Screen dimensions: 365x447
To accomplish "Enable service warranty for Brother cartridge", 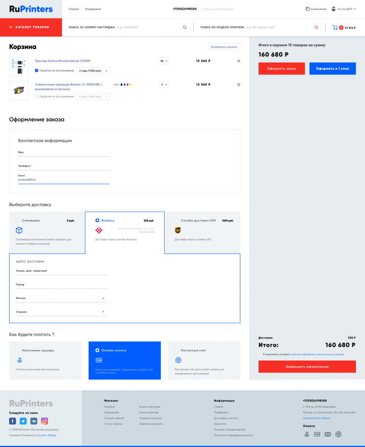I will [37, 96].
